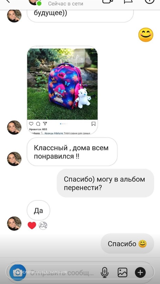
Task: Tap the small reaction avatar beside heart
Action: (43, 226)
